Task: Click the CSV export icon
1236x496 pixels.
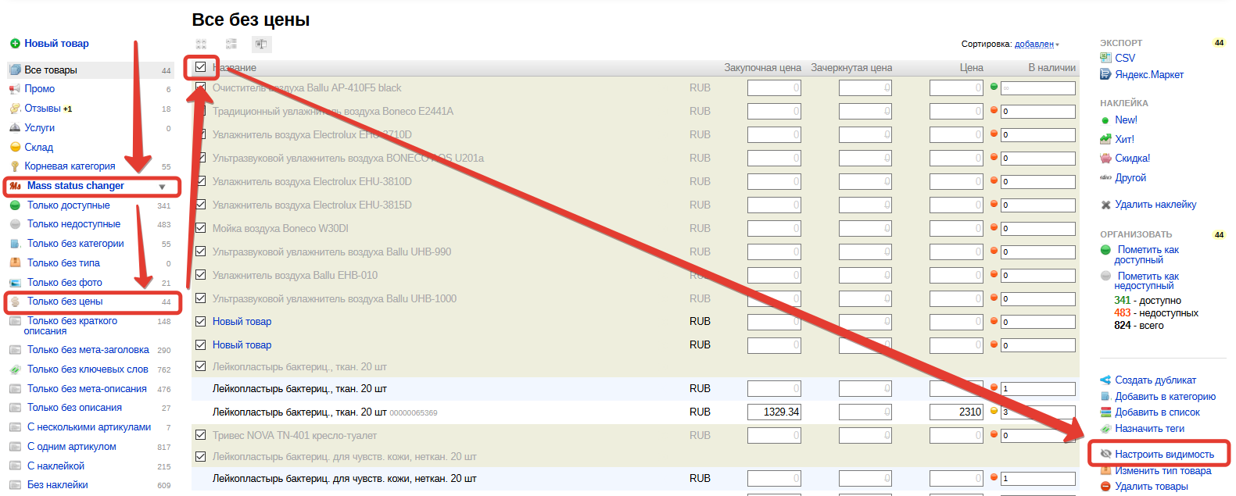Action: [x=1105, y=58]
